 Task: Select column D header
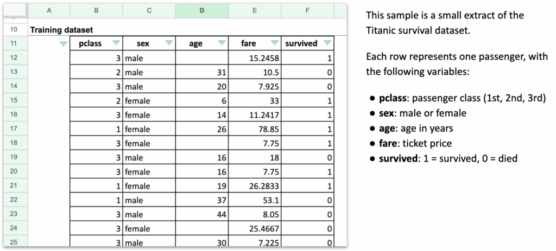coord(202,11)
